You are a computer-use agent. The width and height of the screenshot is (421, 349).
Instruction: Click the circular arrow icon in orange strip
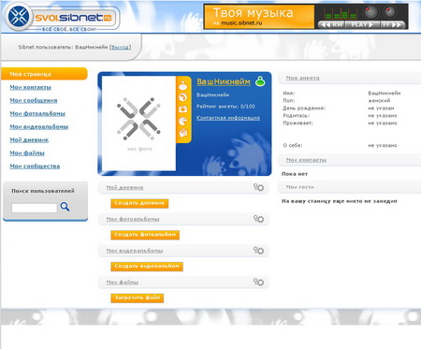coord(183,97)
